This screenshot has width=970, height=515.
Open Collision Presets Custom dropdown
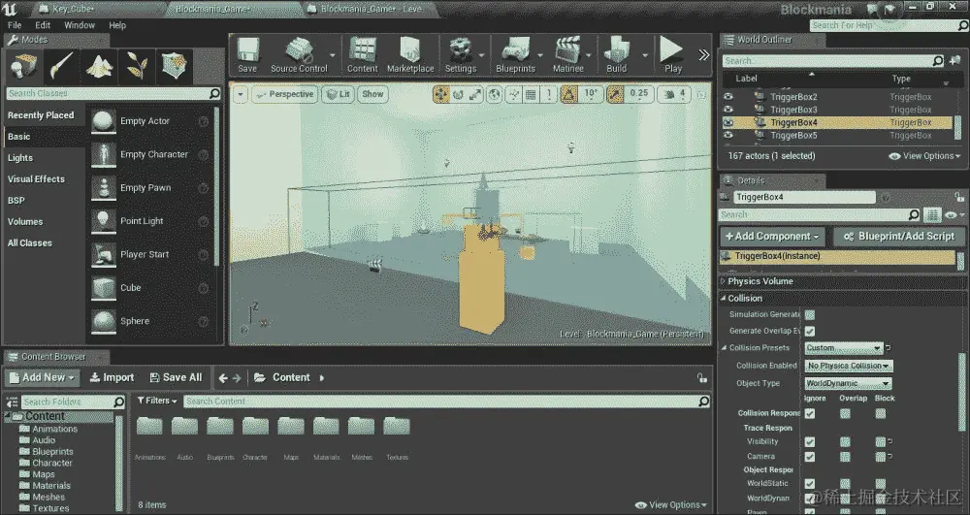(844, 348)
